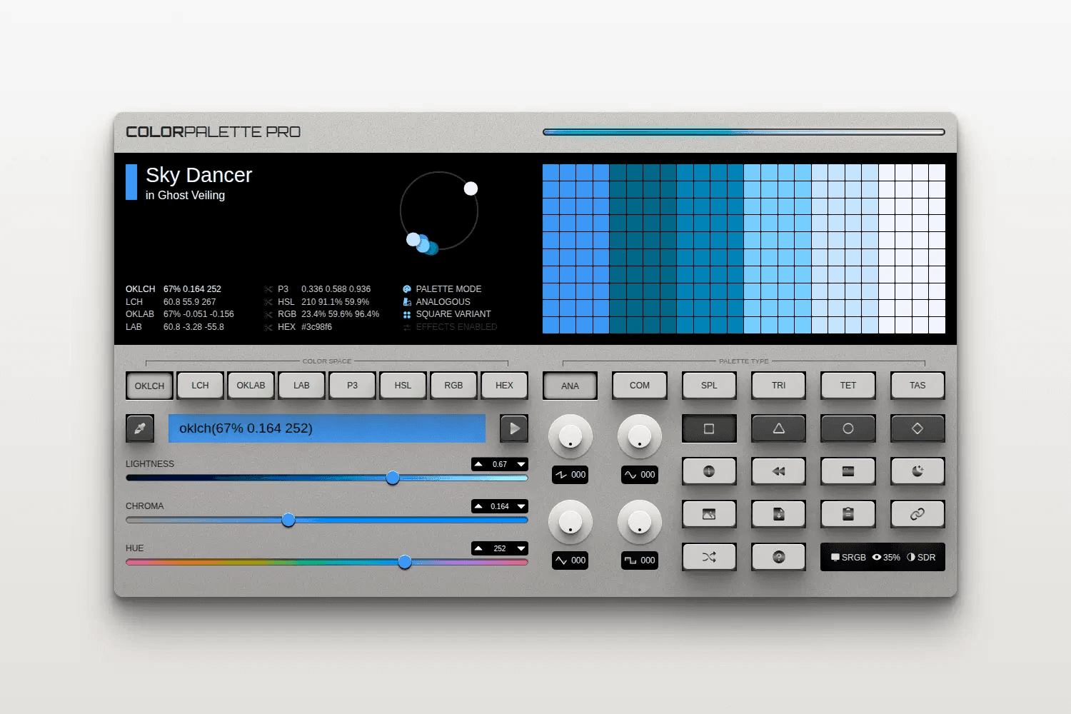Choose the TRI triadic palette type
This screenshot has width=1071, height=714.
pos(778,386)
